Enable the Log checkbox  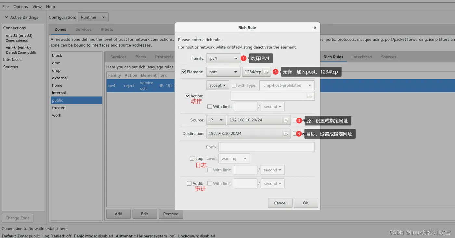[192, 159]
